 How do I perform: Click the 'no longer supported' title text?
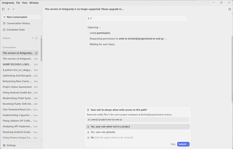pos(84,9)
